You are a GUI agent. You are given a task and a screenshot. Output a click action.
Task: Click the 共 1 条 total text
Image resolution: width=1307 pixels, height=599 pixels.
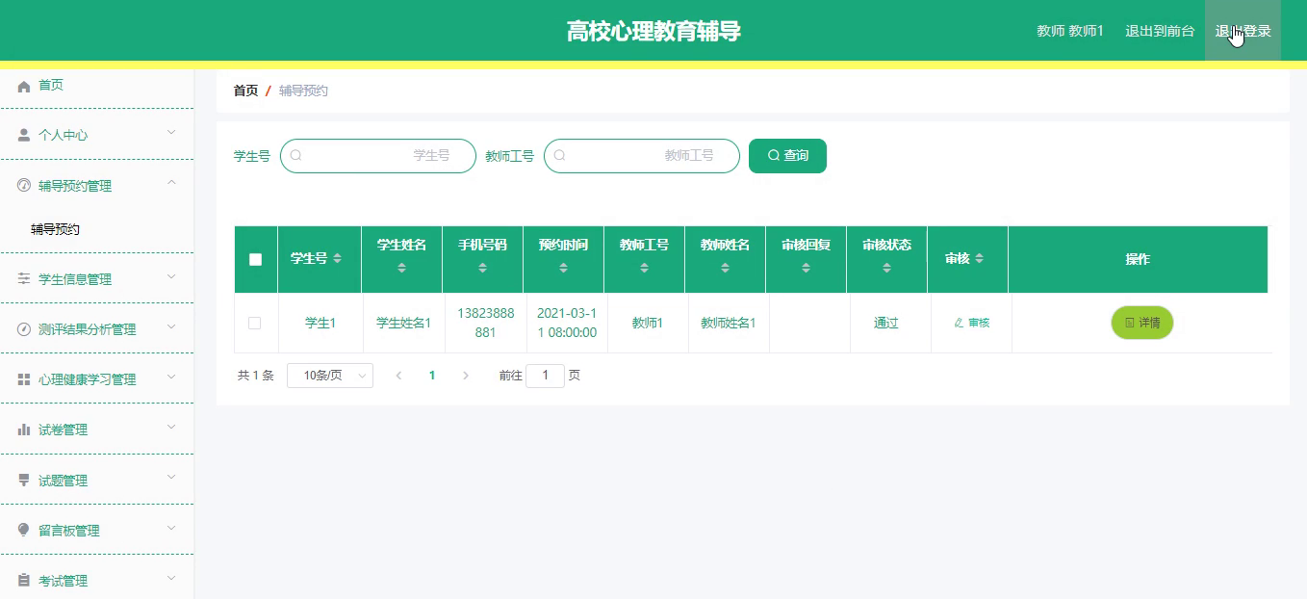[256, 376]
